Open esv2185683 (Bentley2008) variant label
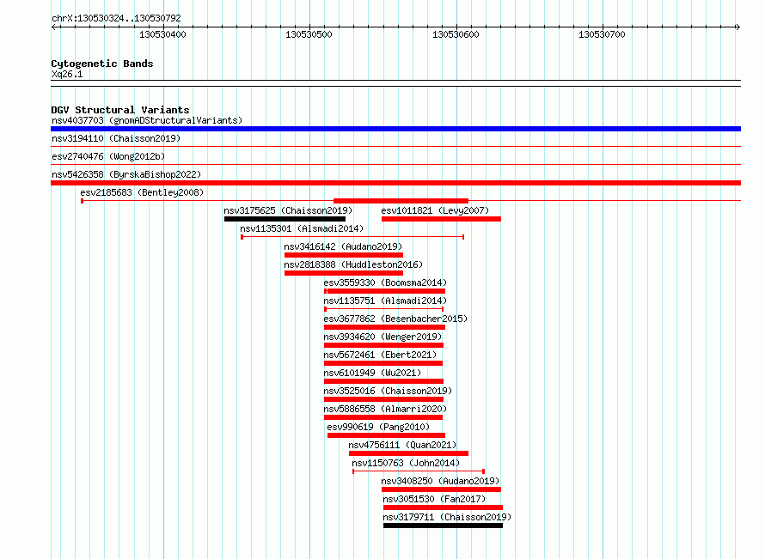The image size is (765, 559). click(142, 192)
